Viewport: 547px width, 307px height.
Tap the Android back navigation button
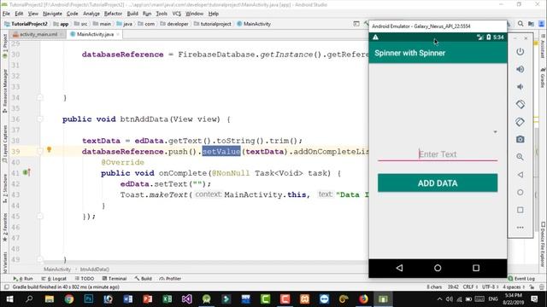[x=399, y=268]
